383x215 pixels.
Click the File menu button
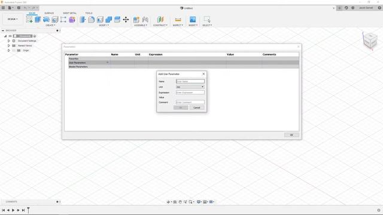[10, 8]
